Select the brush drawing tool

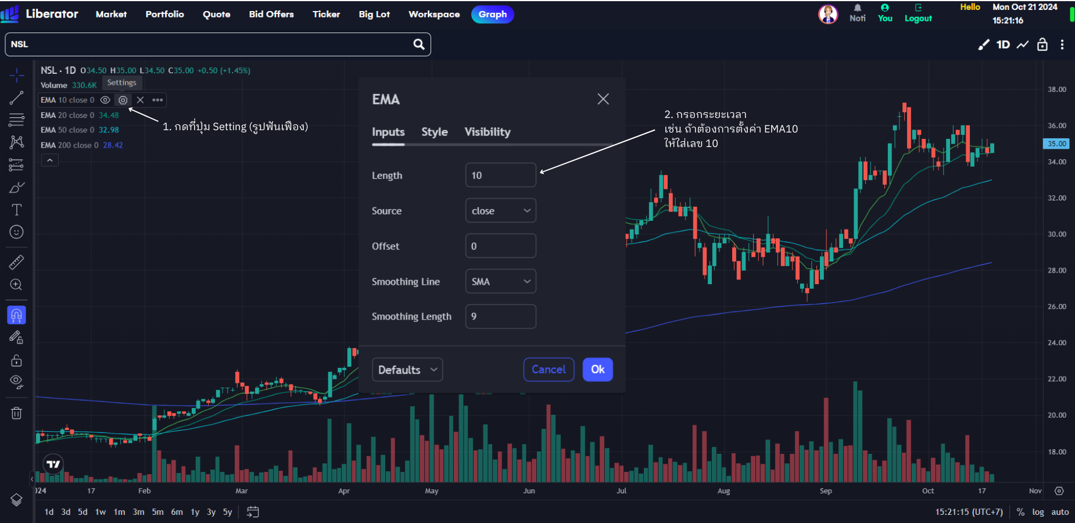tap(16, 187)
